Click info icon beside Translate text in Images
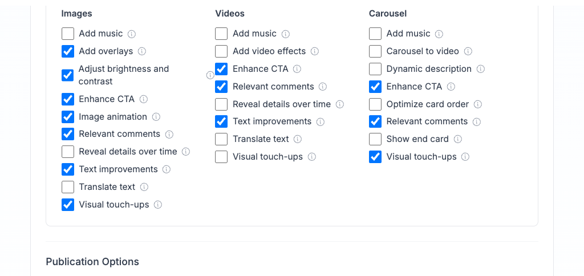The height and width of the screenshot is (276, 584). pos(144,187)
